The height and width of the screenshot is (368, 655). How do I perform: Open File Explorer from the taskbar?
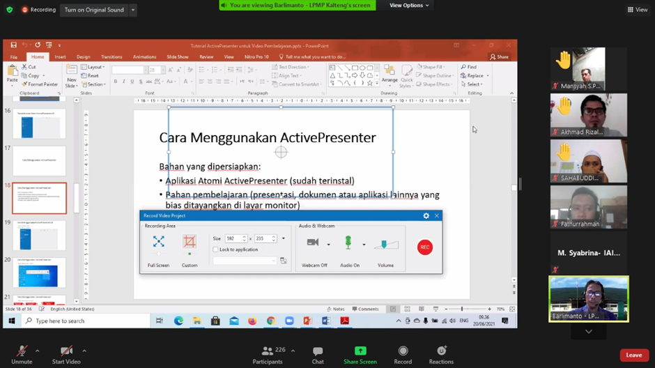pos(197,321)
